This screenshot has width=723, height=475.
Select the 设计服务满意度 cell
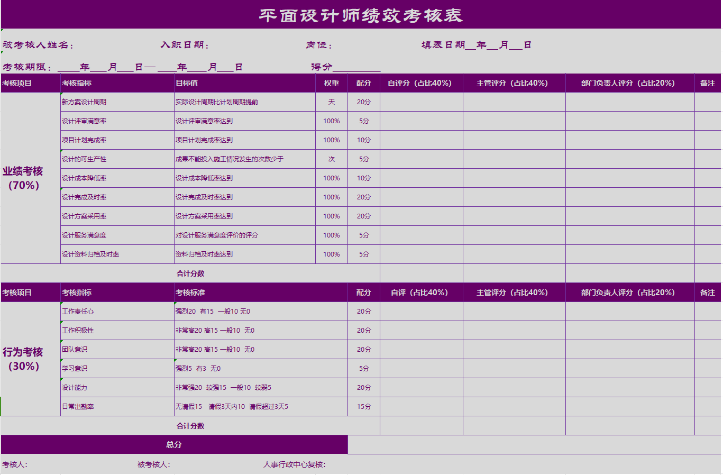pos(117,235)
